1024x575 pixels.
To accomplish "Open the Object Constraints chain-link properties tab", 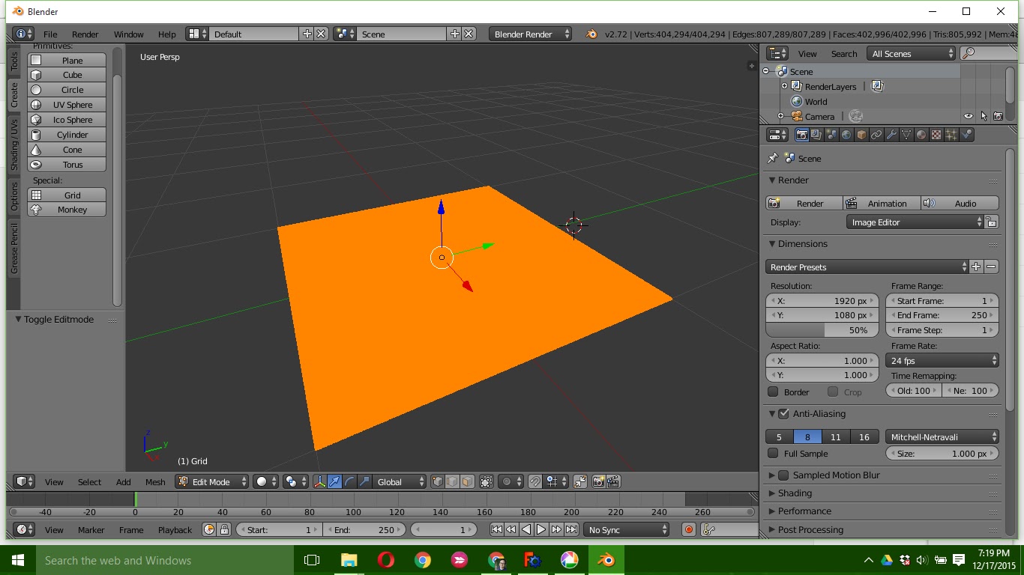I will 876,134.
